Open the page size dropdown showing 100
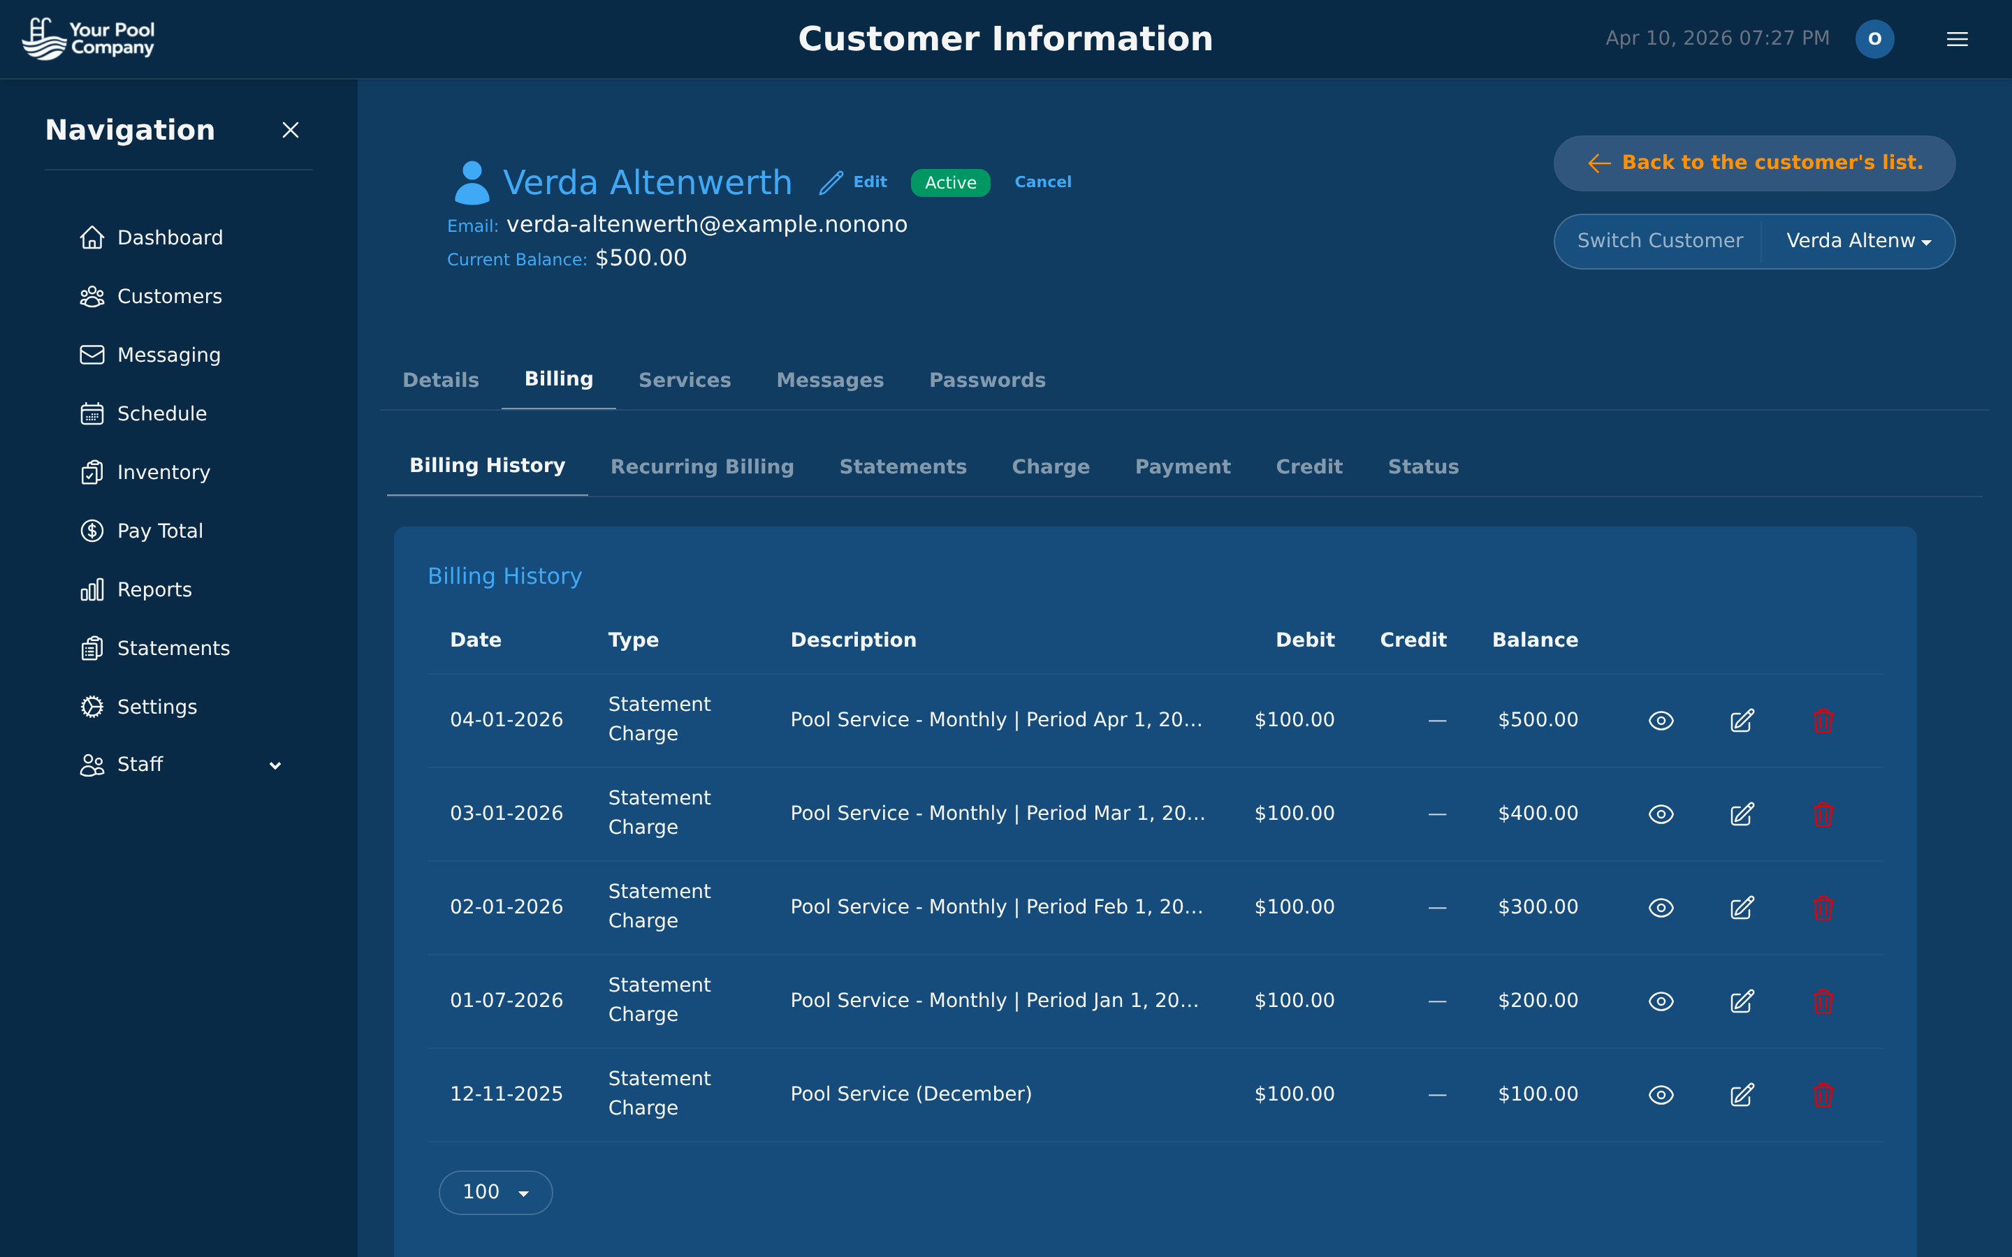 495,1191
